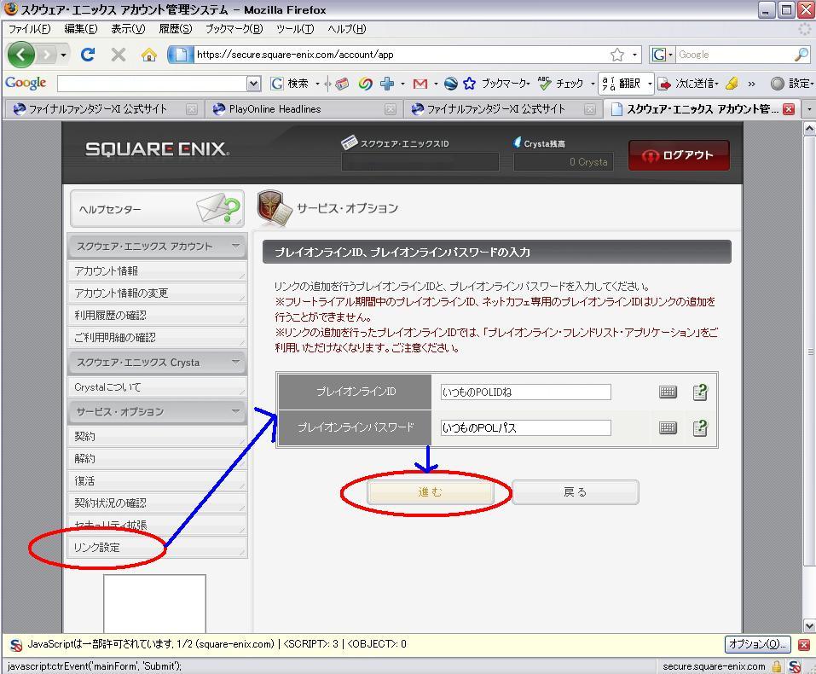
Task: Open the 編集(E) menu
Action: (x=81, y=29)
